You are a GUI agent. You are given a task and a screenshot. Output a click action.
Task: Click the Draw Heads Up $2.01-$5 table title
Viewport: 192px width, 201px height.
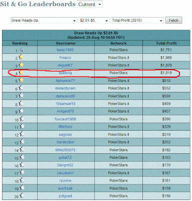(96, 33)
